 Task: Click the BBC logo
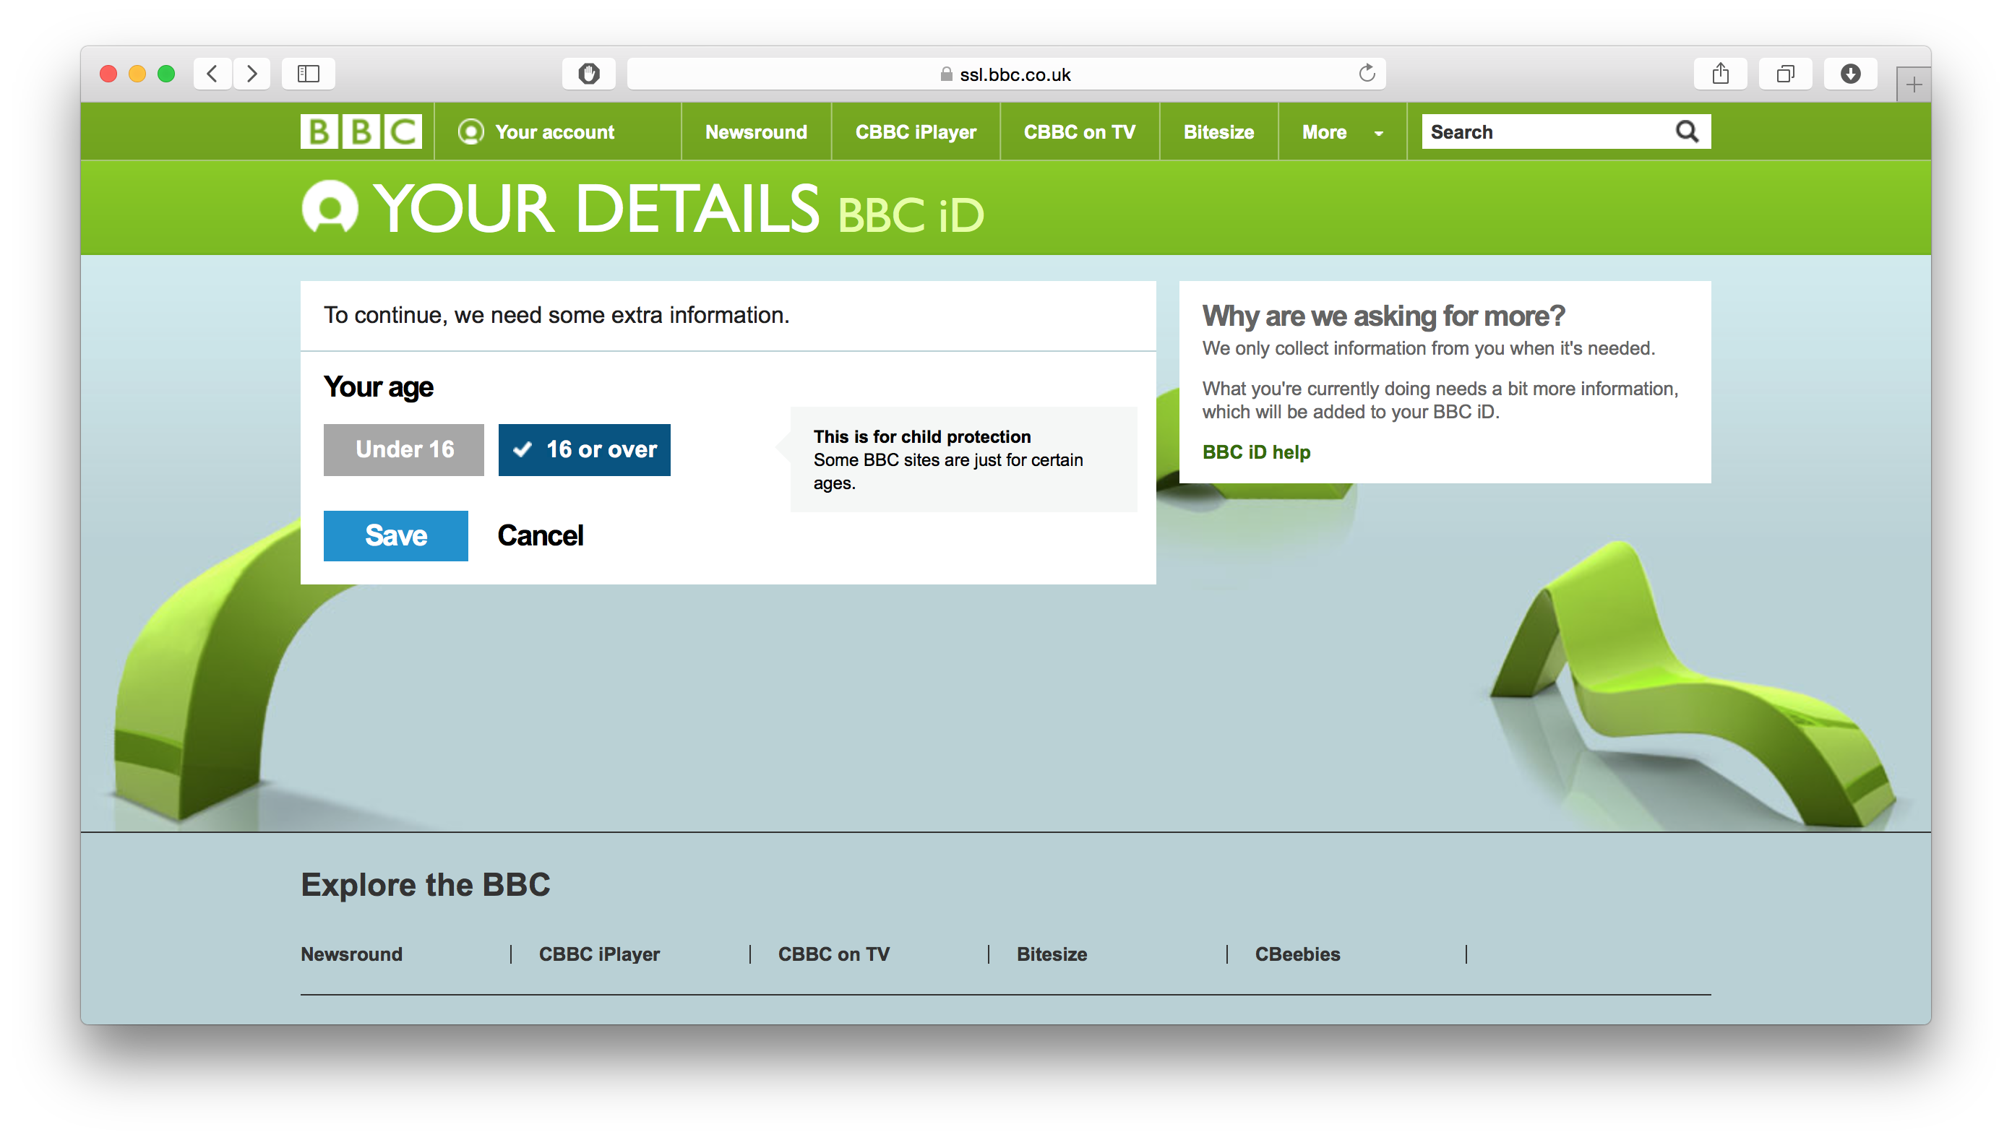click(361, 131)
